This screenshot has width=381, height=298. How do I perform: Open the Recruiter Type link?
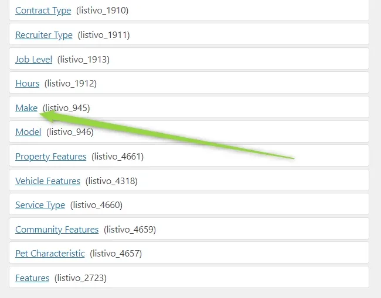click(x=44, y=35)
